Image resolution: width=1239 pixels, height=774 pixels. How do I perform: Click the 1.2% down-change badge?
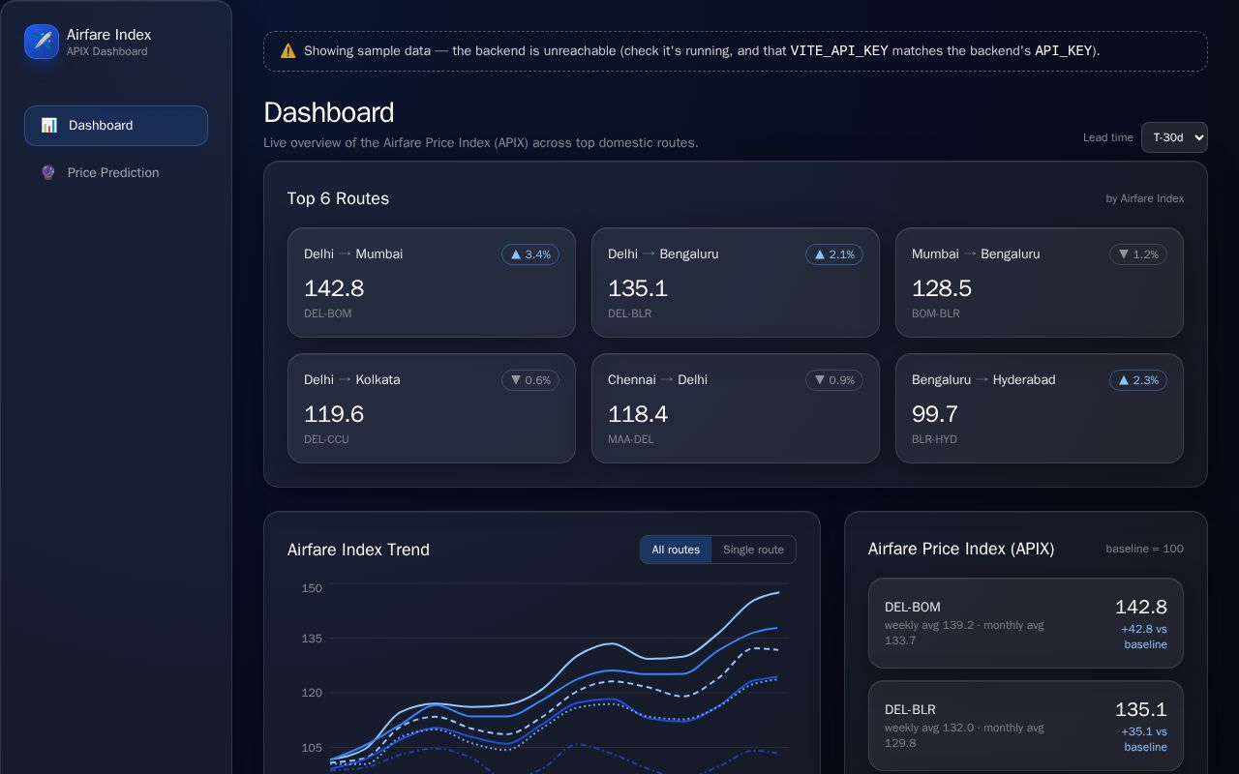click(x=1138, y=254)
